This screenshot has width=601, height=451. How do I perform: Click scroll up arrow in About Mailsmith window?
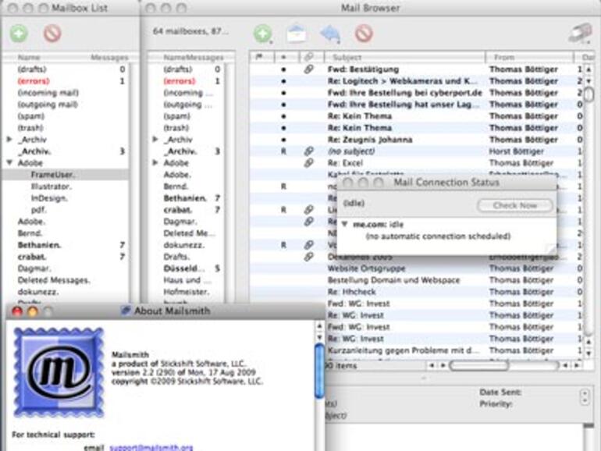click(320, 326)
